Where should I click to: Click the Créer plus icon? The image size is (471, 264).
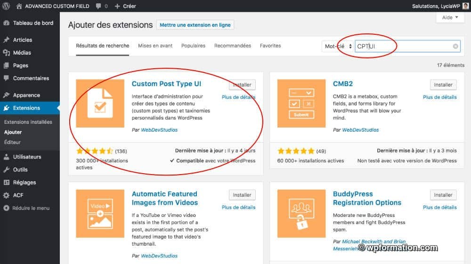[x=117, y=6]
